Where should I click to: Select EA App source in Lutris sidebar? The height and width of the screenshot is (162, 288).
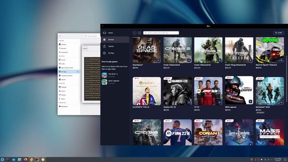click(69, 72)
